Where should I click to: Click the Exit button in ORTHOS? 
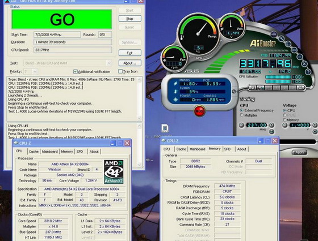click(x=130, y=53)
